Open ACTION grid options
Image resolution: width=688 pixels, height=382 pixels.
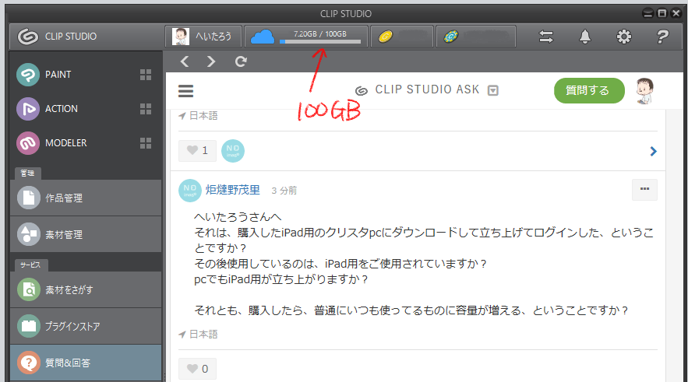(146, 109)
